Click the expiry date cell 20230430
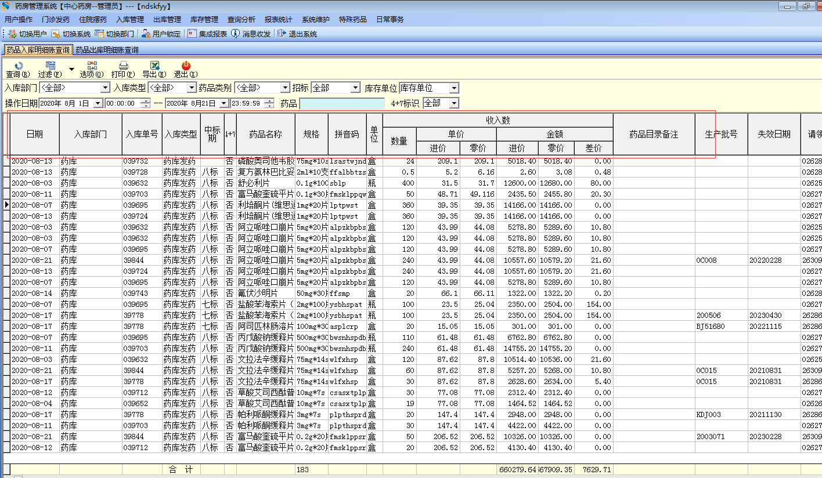 [x=774, y=315]
